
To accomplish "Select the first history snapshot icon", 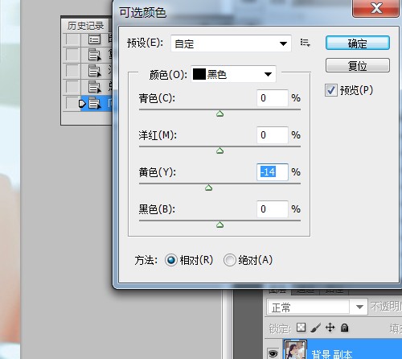I will pos(94,39).
